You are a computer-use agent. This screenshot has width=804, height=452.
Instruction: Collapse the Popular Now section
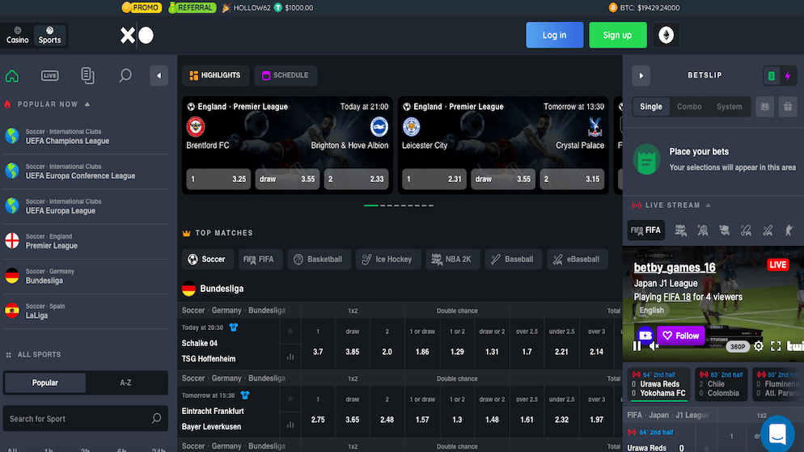point(87,104)
